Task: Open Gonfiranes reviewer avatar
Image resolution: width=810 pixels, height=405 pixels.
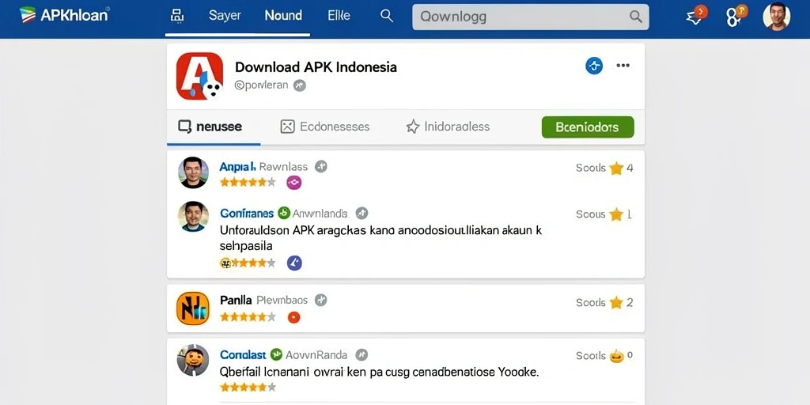Action: (x=194, y=217)
